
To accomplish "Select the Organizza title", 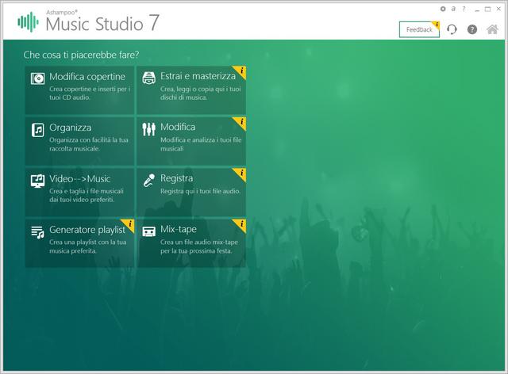I will point(71,128).
